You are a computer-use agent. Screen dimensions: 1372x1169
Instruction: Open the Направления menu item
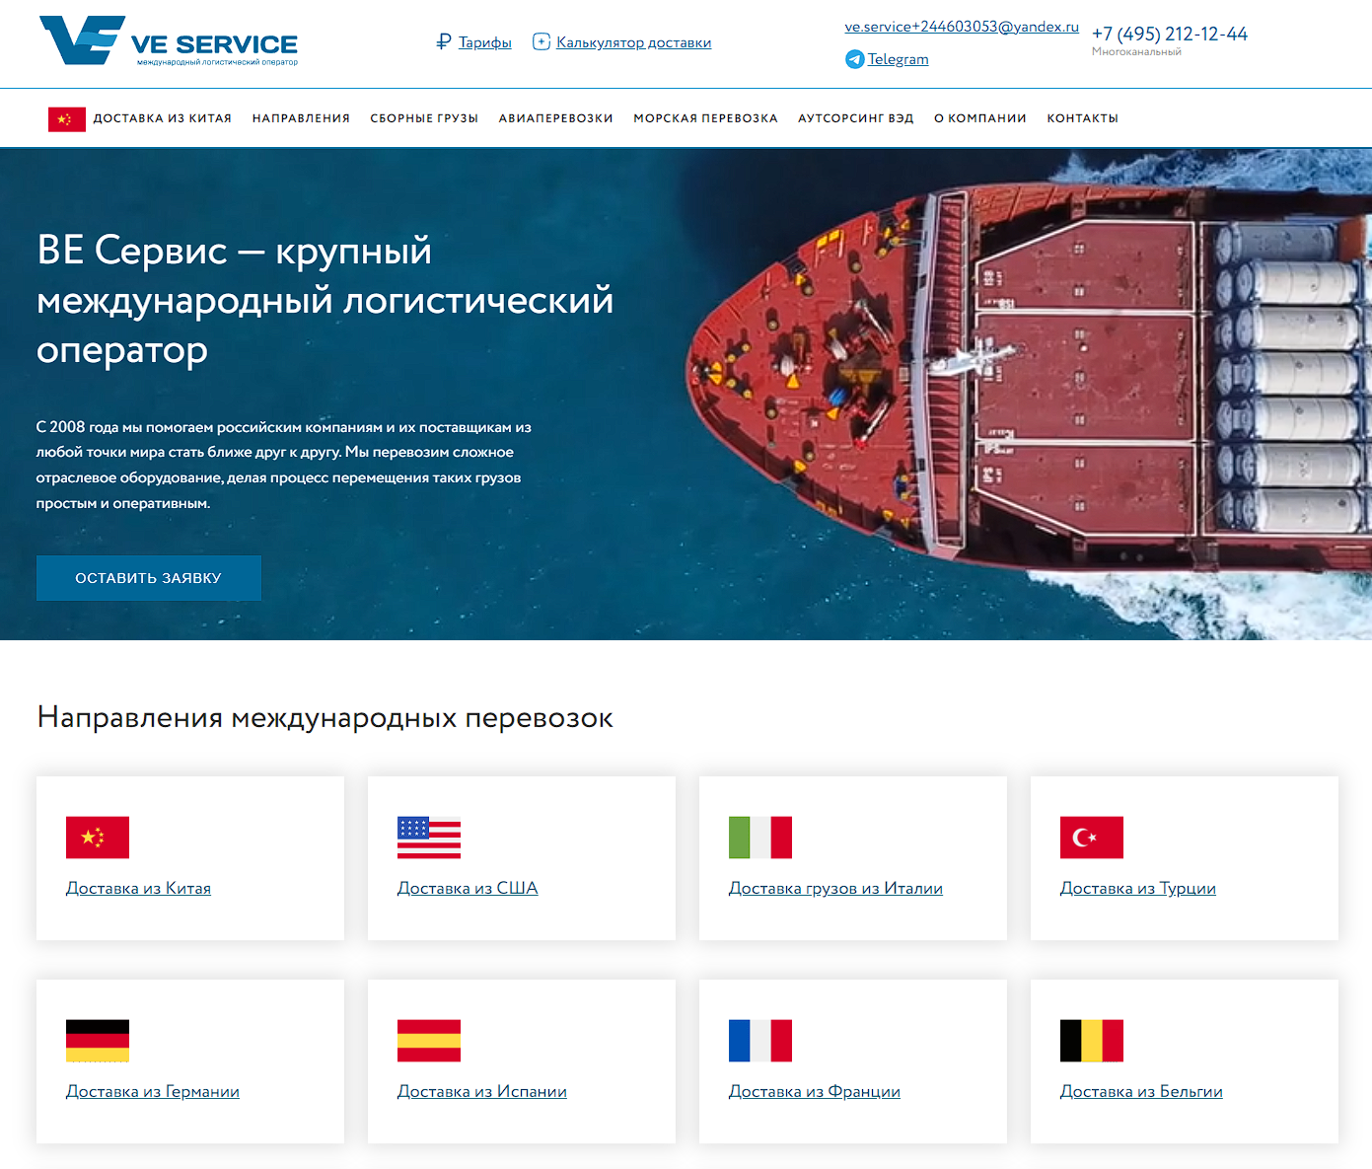pyautogui.click(x=301, y=118)
